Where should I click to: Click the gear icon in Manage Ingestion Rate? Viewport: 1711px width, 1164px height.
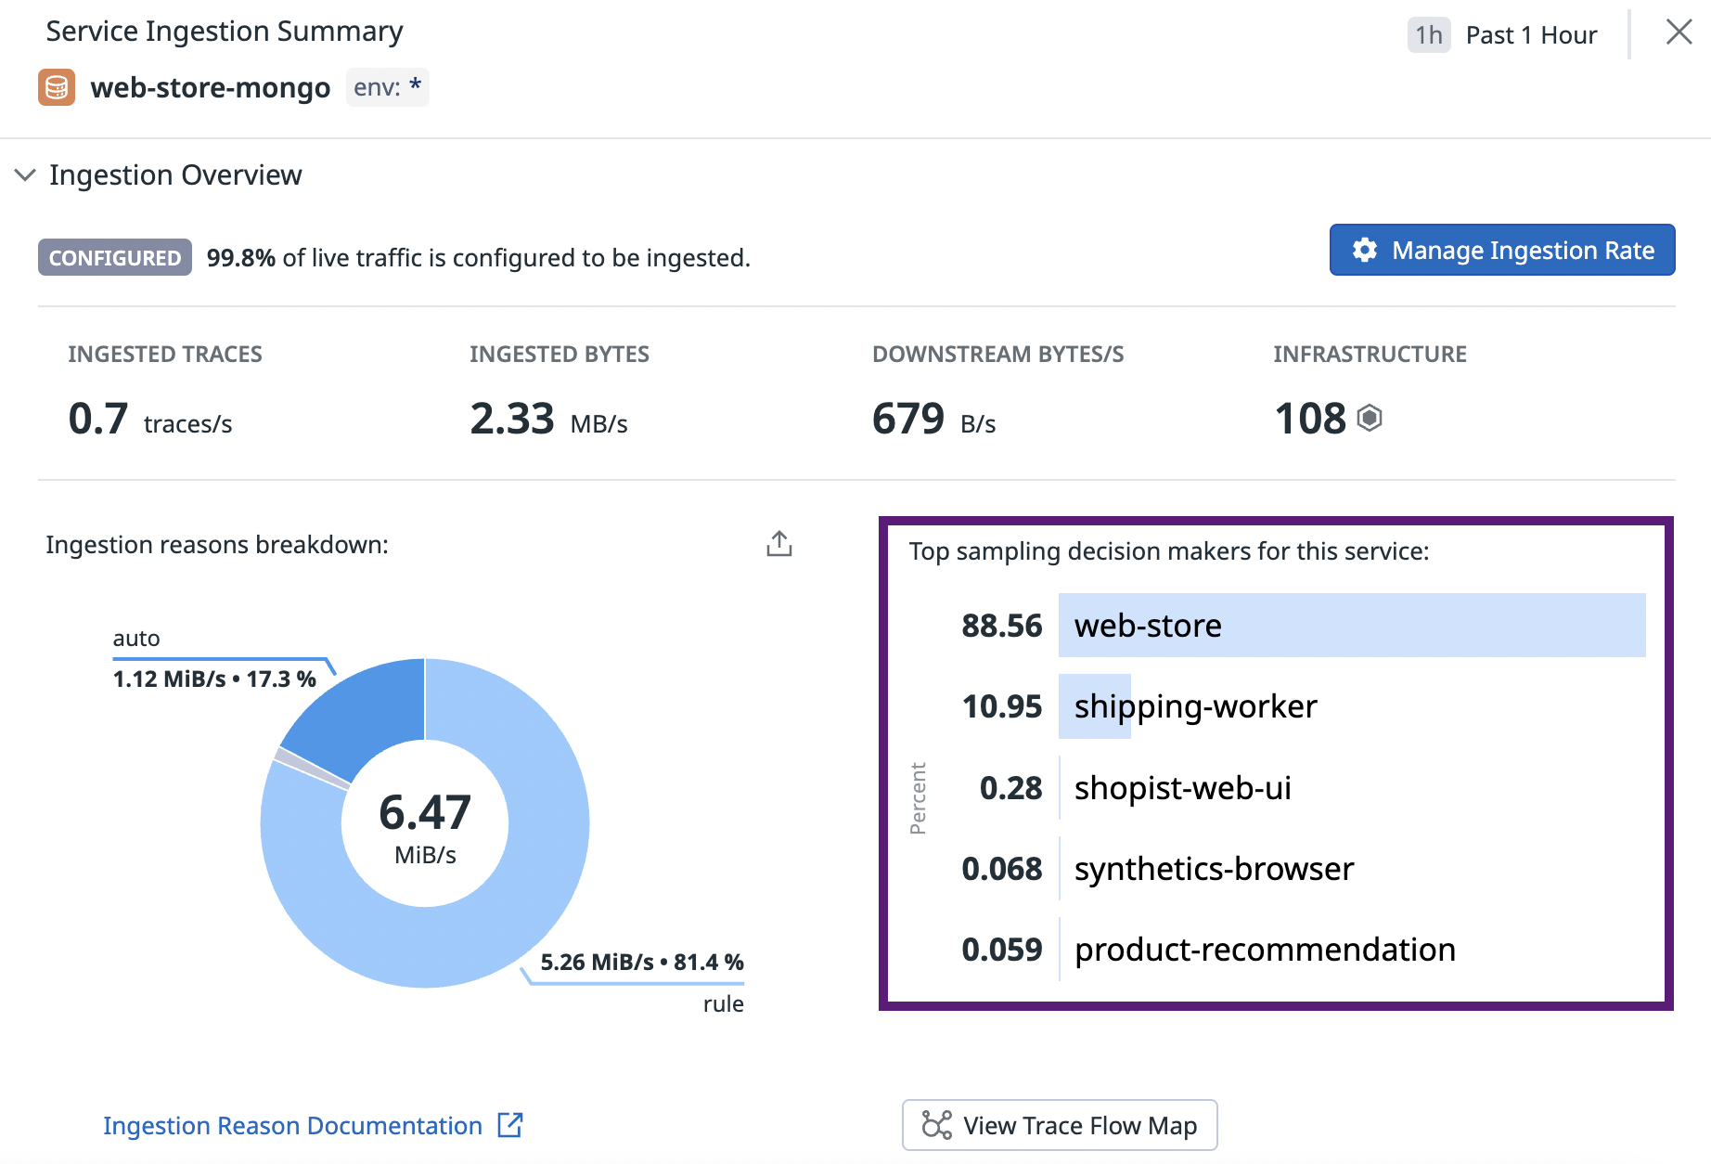1364,251
